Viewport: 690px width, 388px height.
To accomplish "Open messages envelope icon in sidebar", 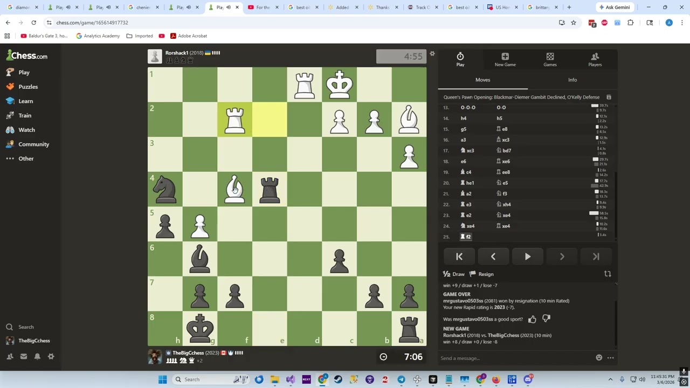I will [x=24, y=356].
